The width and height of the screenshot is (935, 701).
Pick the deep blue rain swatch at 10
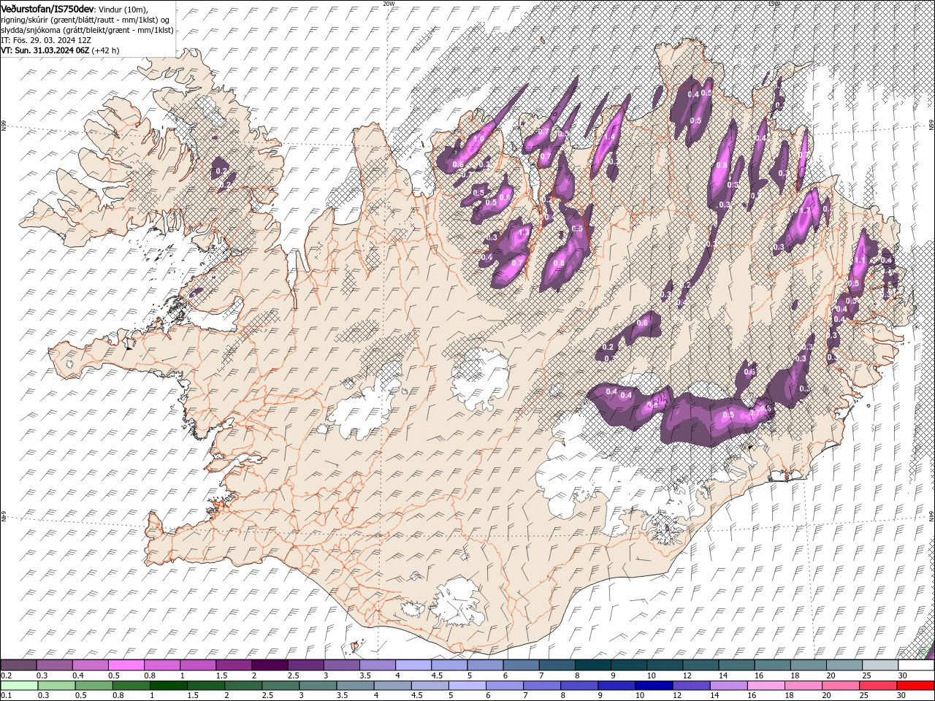click(x=654, y=686)
